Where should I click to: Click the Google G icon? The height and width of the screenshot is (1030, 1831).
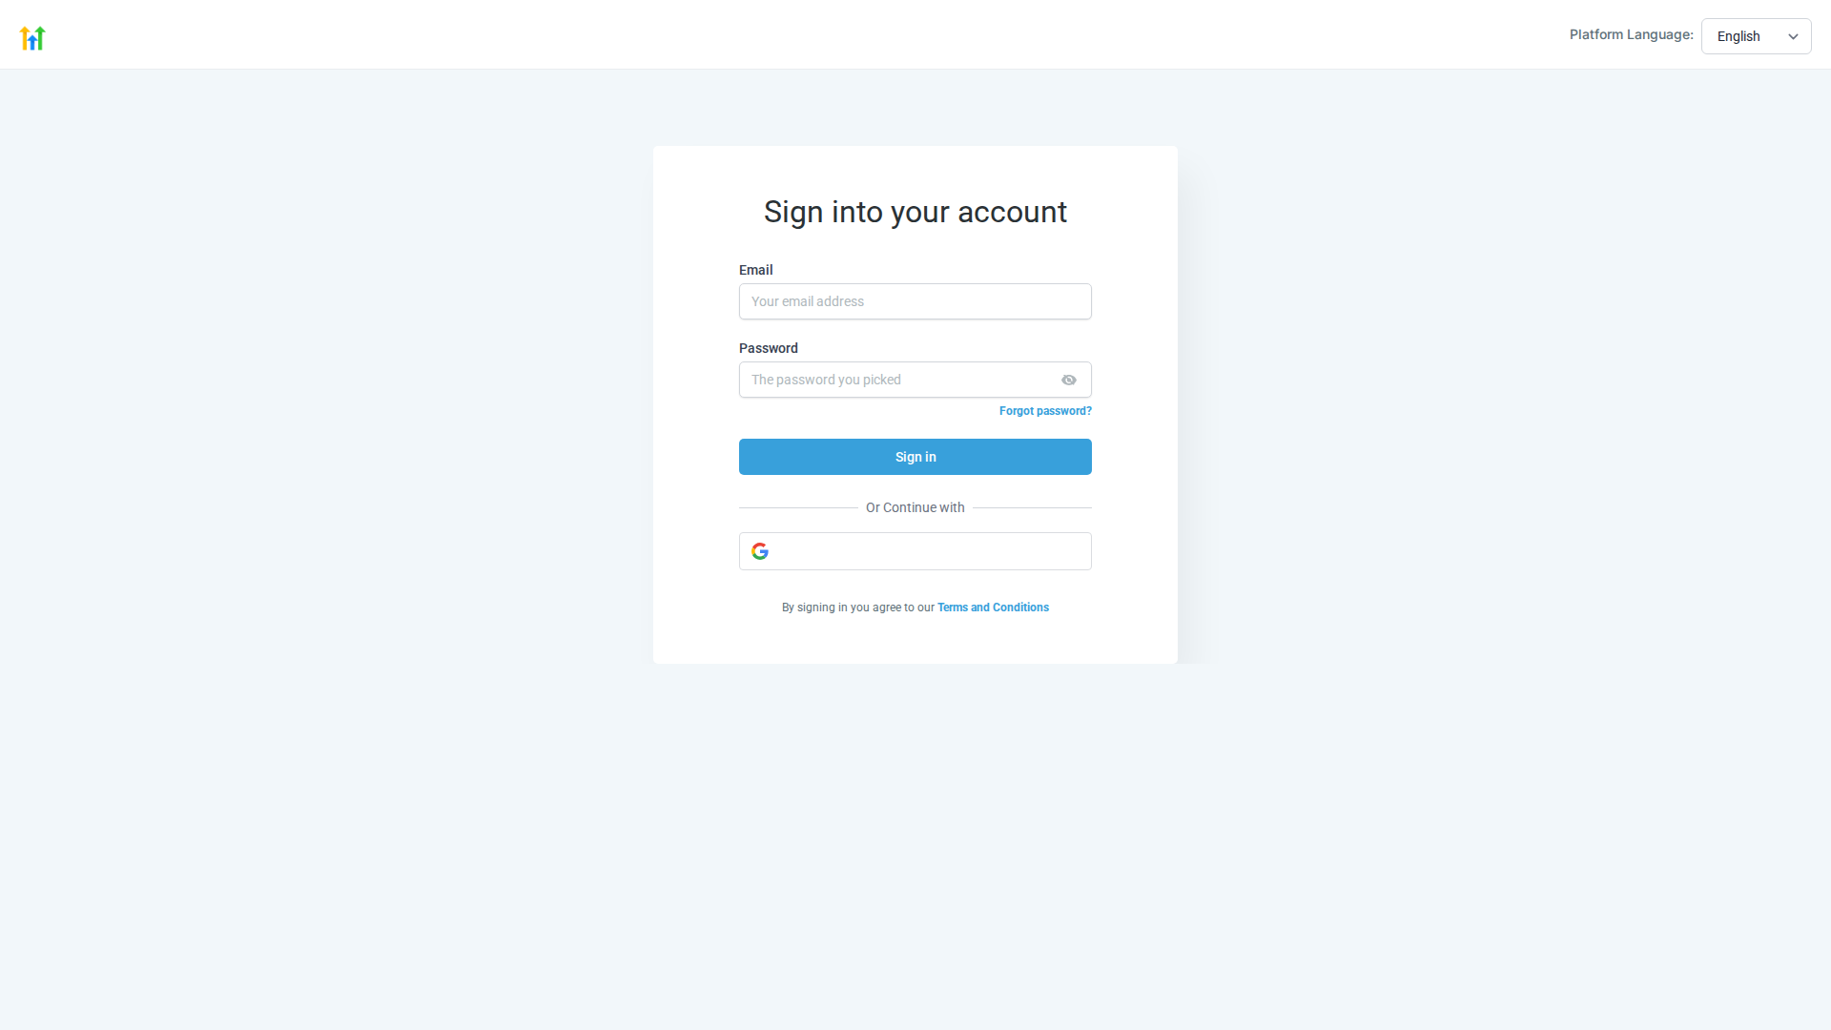point(760,551)
